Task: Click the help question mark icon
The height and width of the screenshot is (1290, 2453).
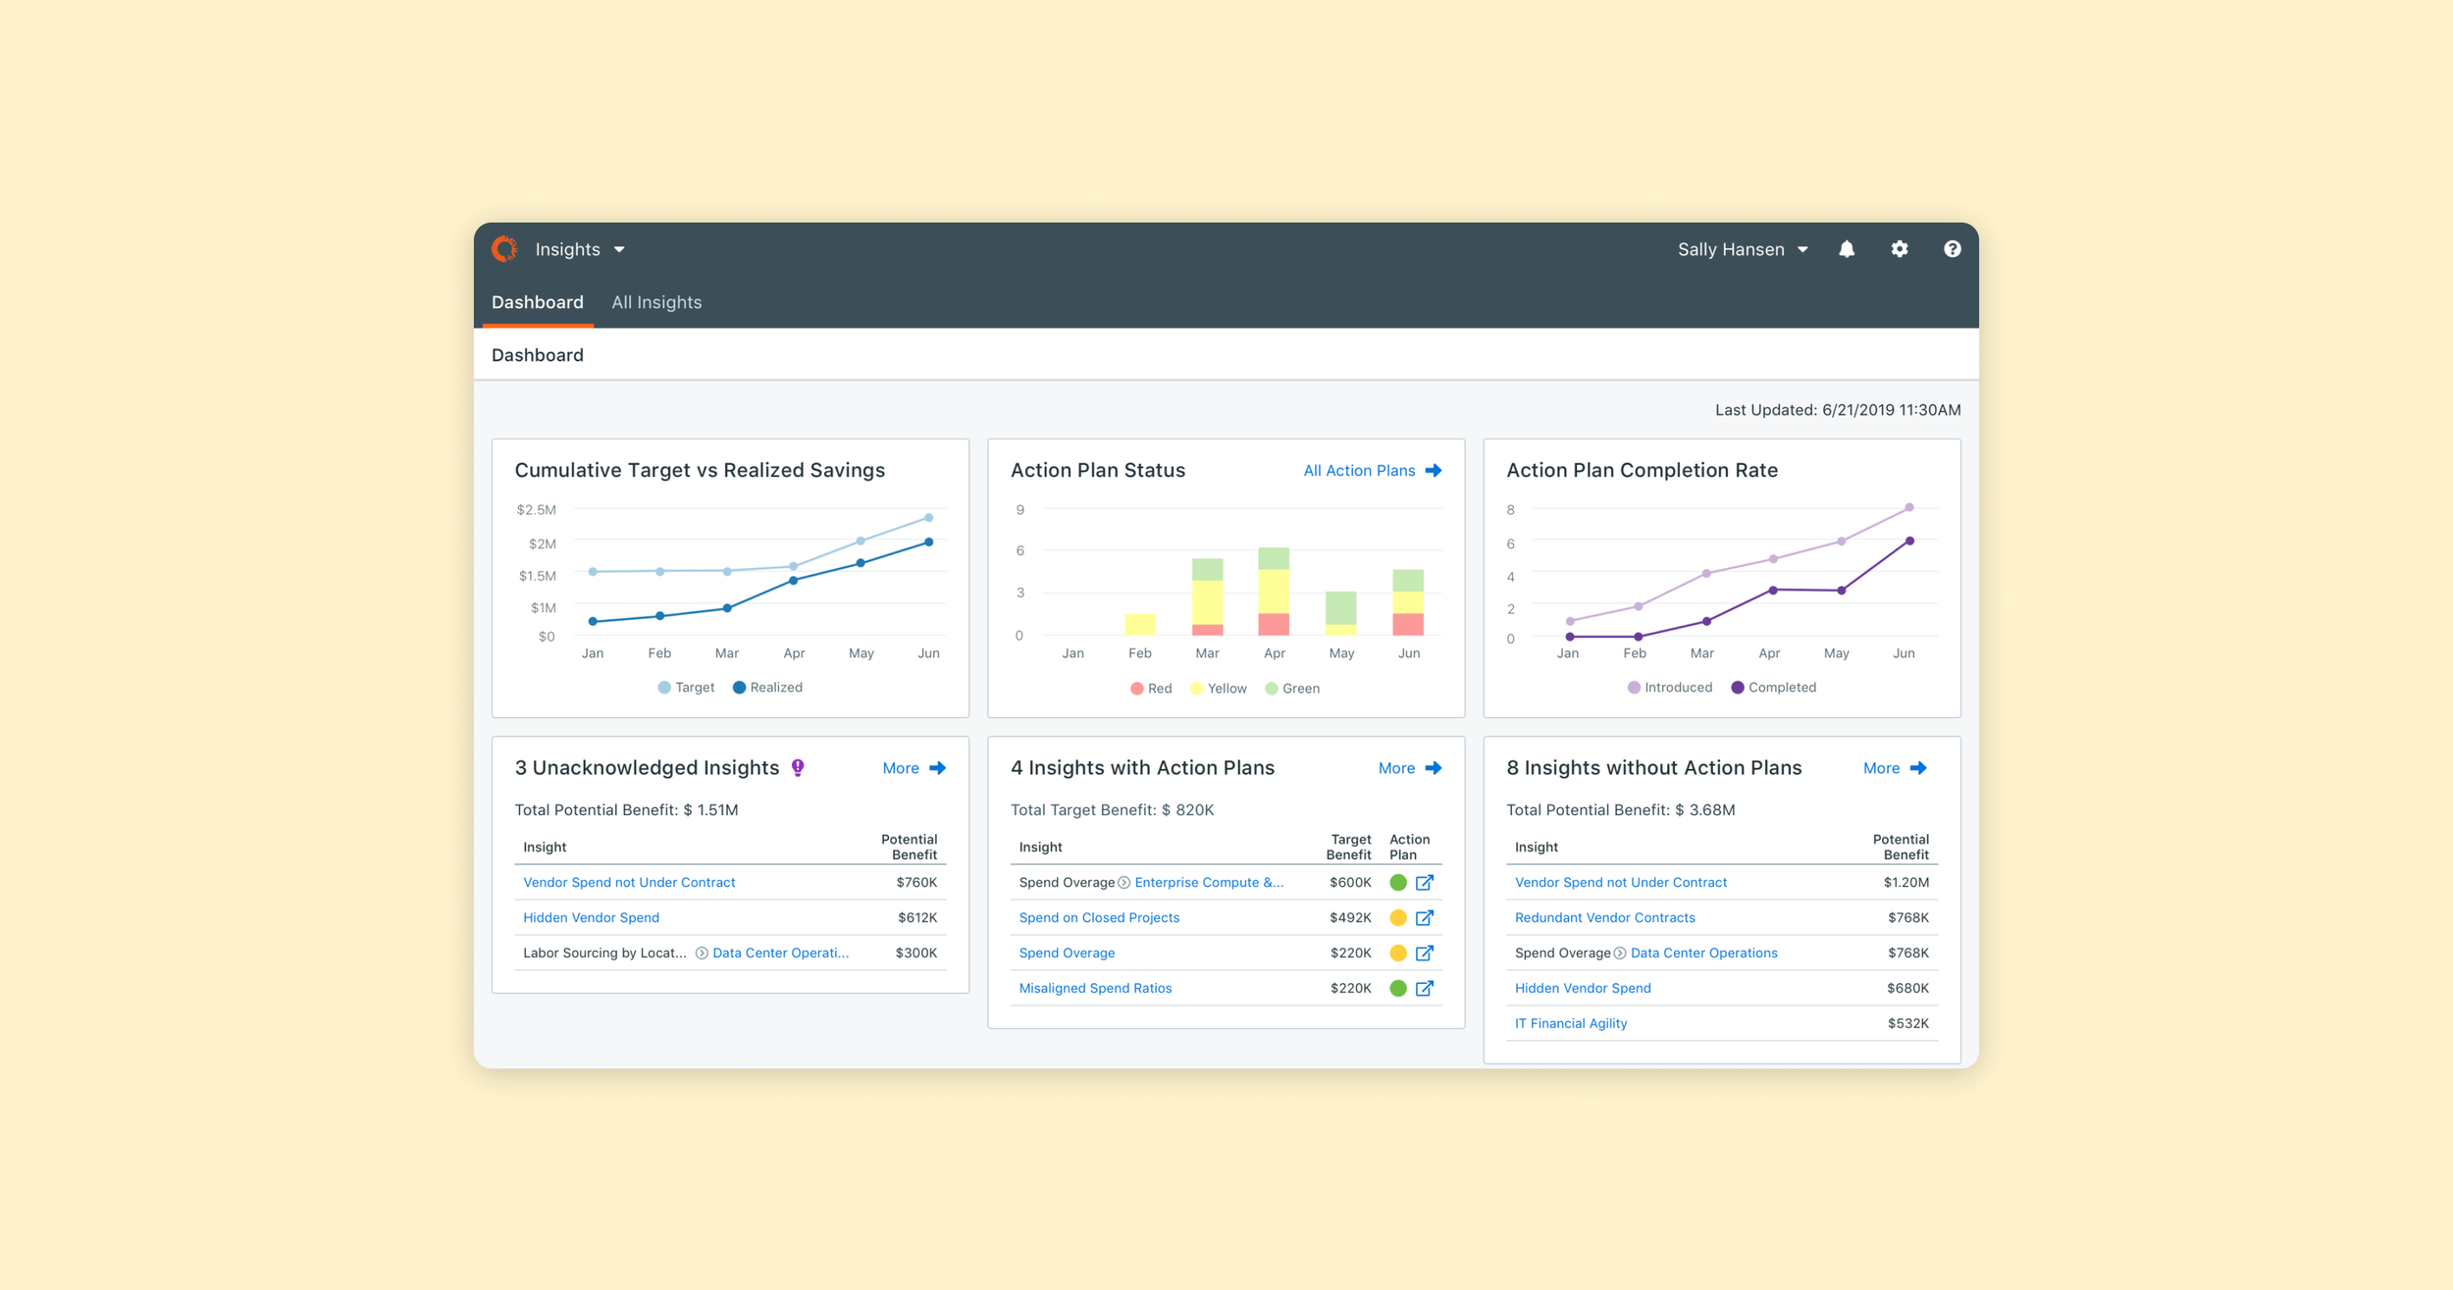Action: pos(1953,248)
